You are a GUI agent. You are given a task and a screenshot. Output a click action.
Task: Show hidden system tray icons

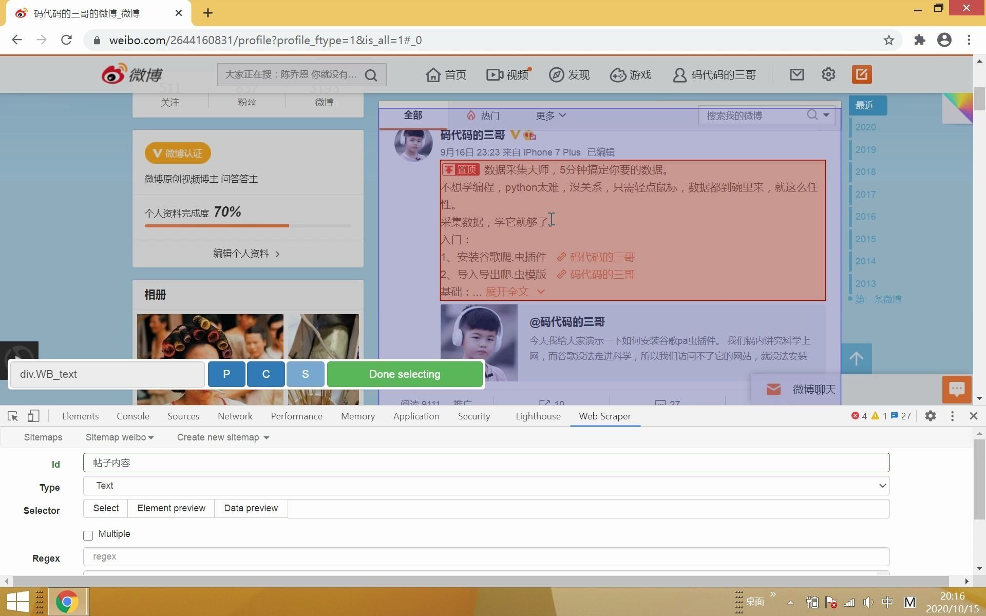pyautogui.click(x=790, y=602)
